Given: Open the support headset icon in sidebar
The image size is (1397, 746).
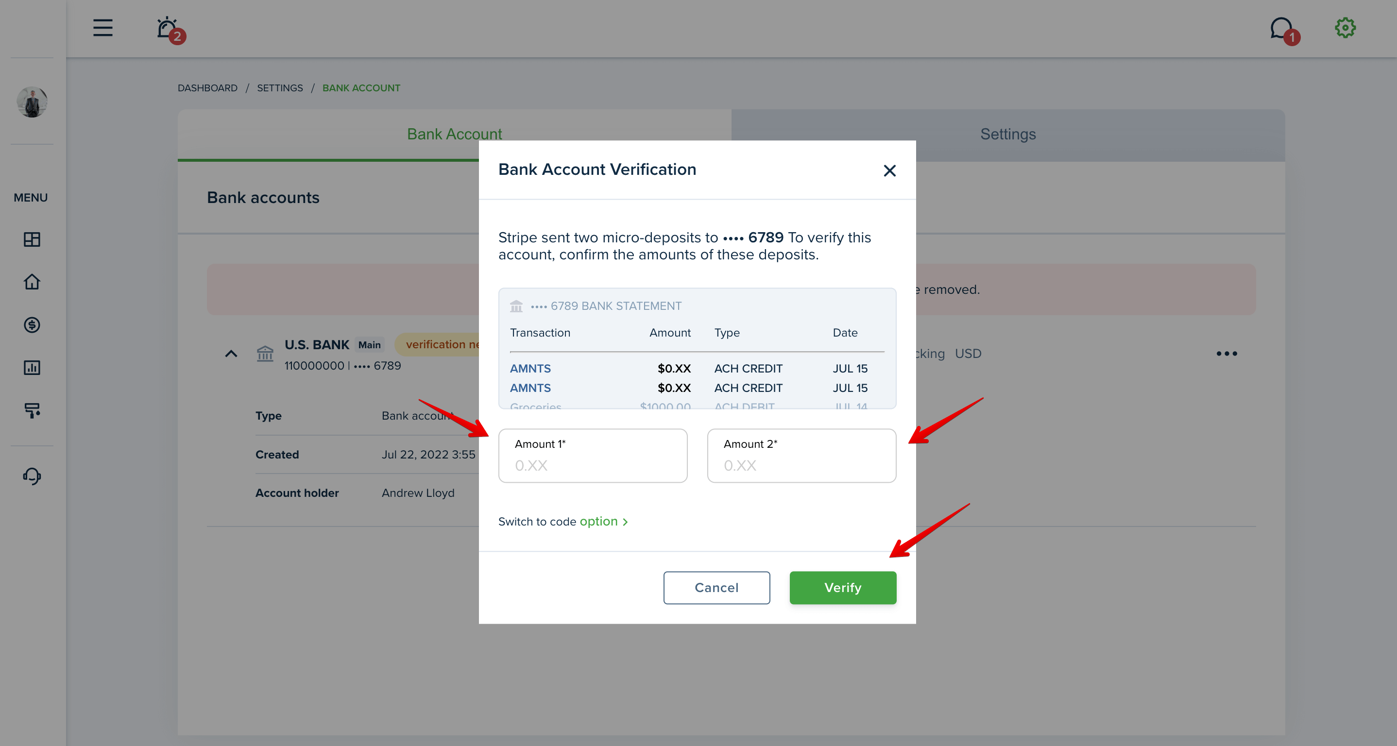Looking at the screenshot, I should pyautogui.click(x=32, y=476).
